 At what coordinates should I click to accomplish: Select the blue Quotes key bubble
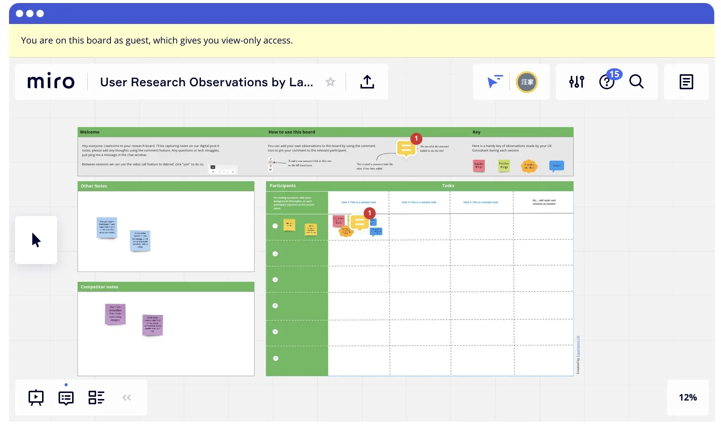tap(557, 166)
